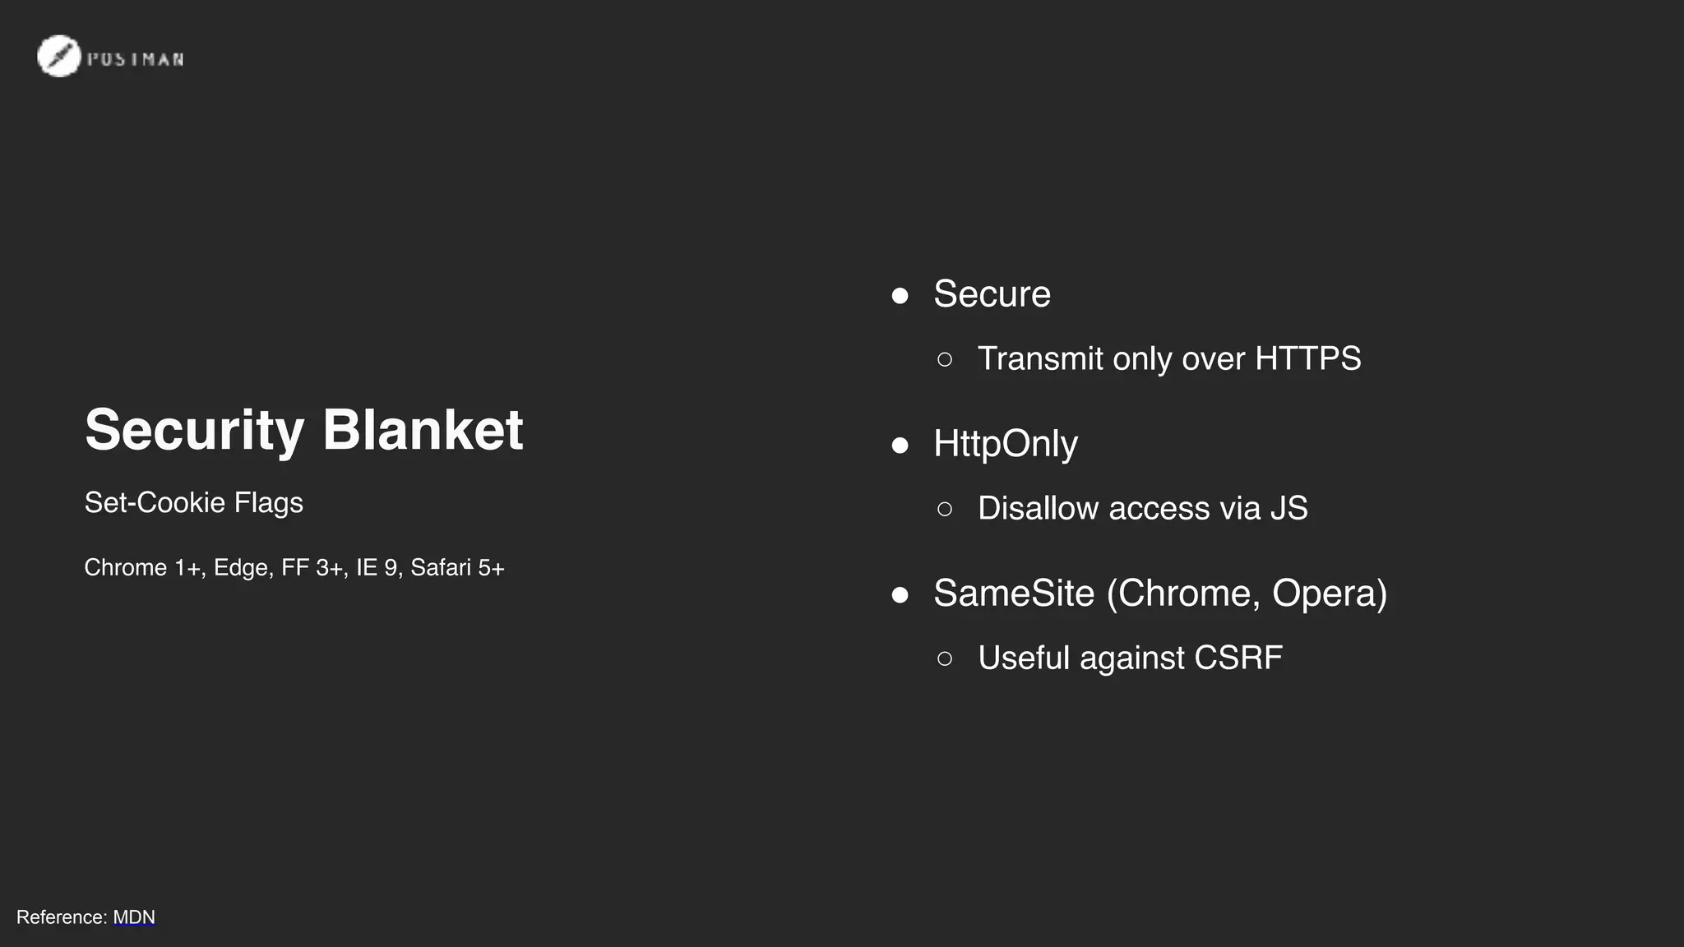This screenshot has width=1684, height=947.
Task: Select the 'Secure' bullet text
Action: click(992, 294)
